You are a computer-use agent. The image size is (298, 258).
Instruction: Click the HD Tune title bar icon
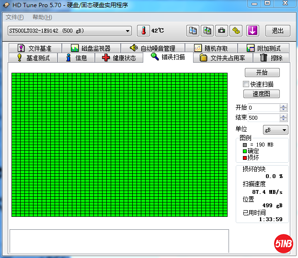[x=6, y=5]
